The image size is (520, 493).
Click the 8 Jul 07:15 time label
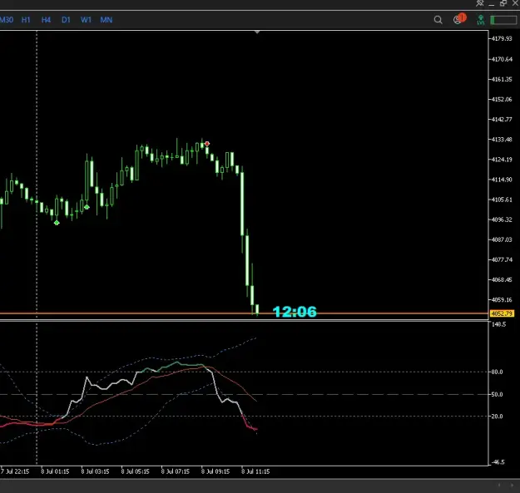pos(175,471)
